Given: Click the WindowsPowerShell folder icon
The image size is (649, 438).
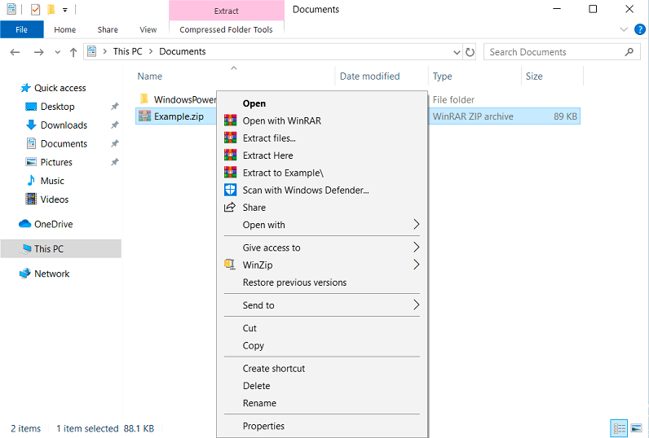Looking at the screenshot, I should [144, 99].
